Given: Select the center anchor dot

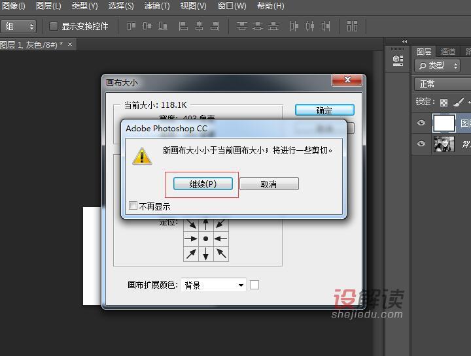Looking at the screenshot, I should tap(206, 238).
